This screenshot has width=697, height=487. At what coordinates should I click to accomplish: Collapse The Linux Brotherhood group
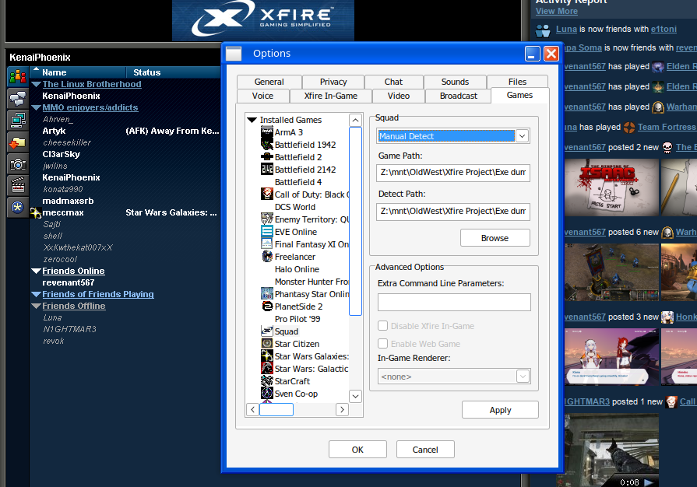point(36,84)
